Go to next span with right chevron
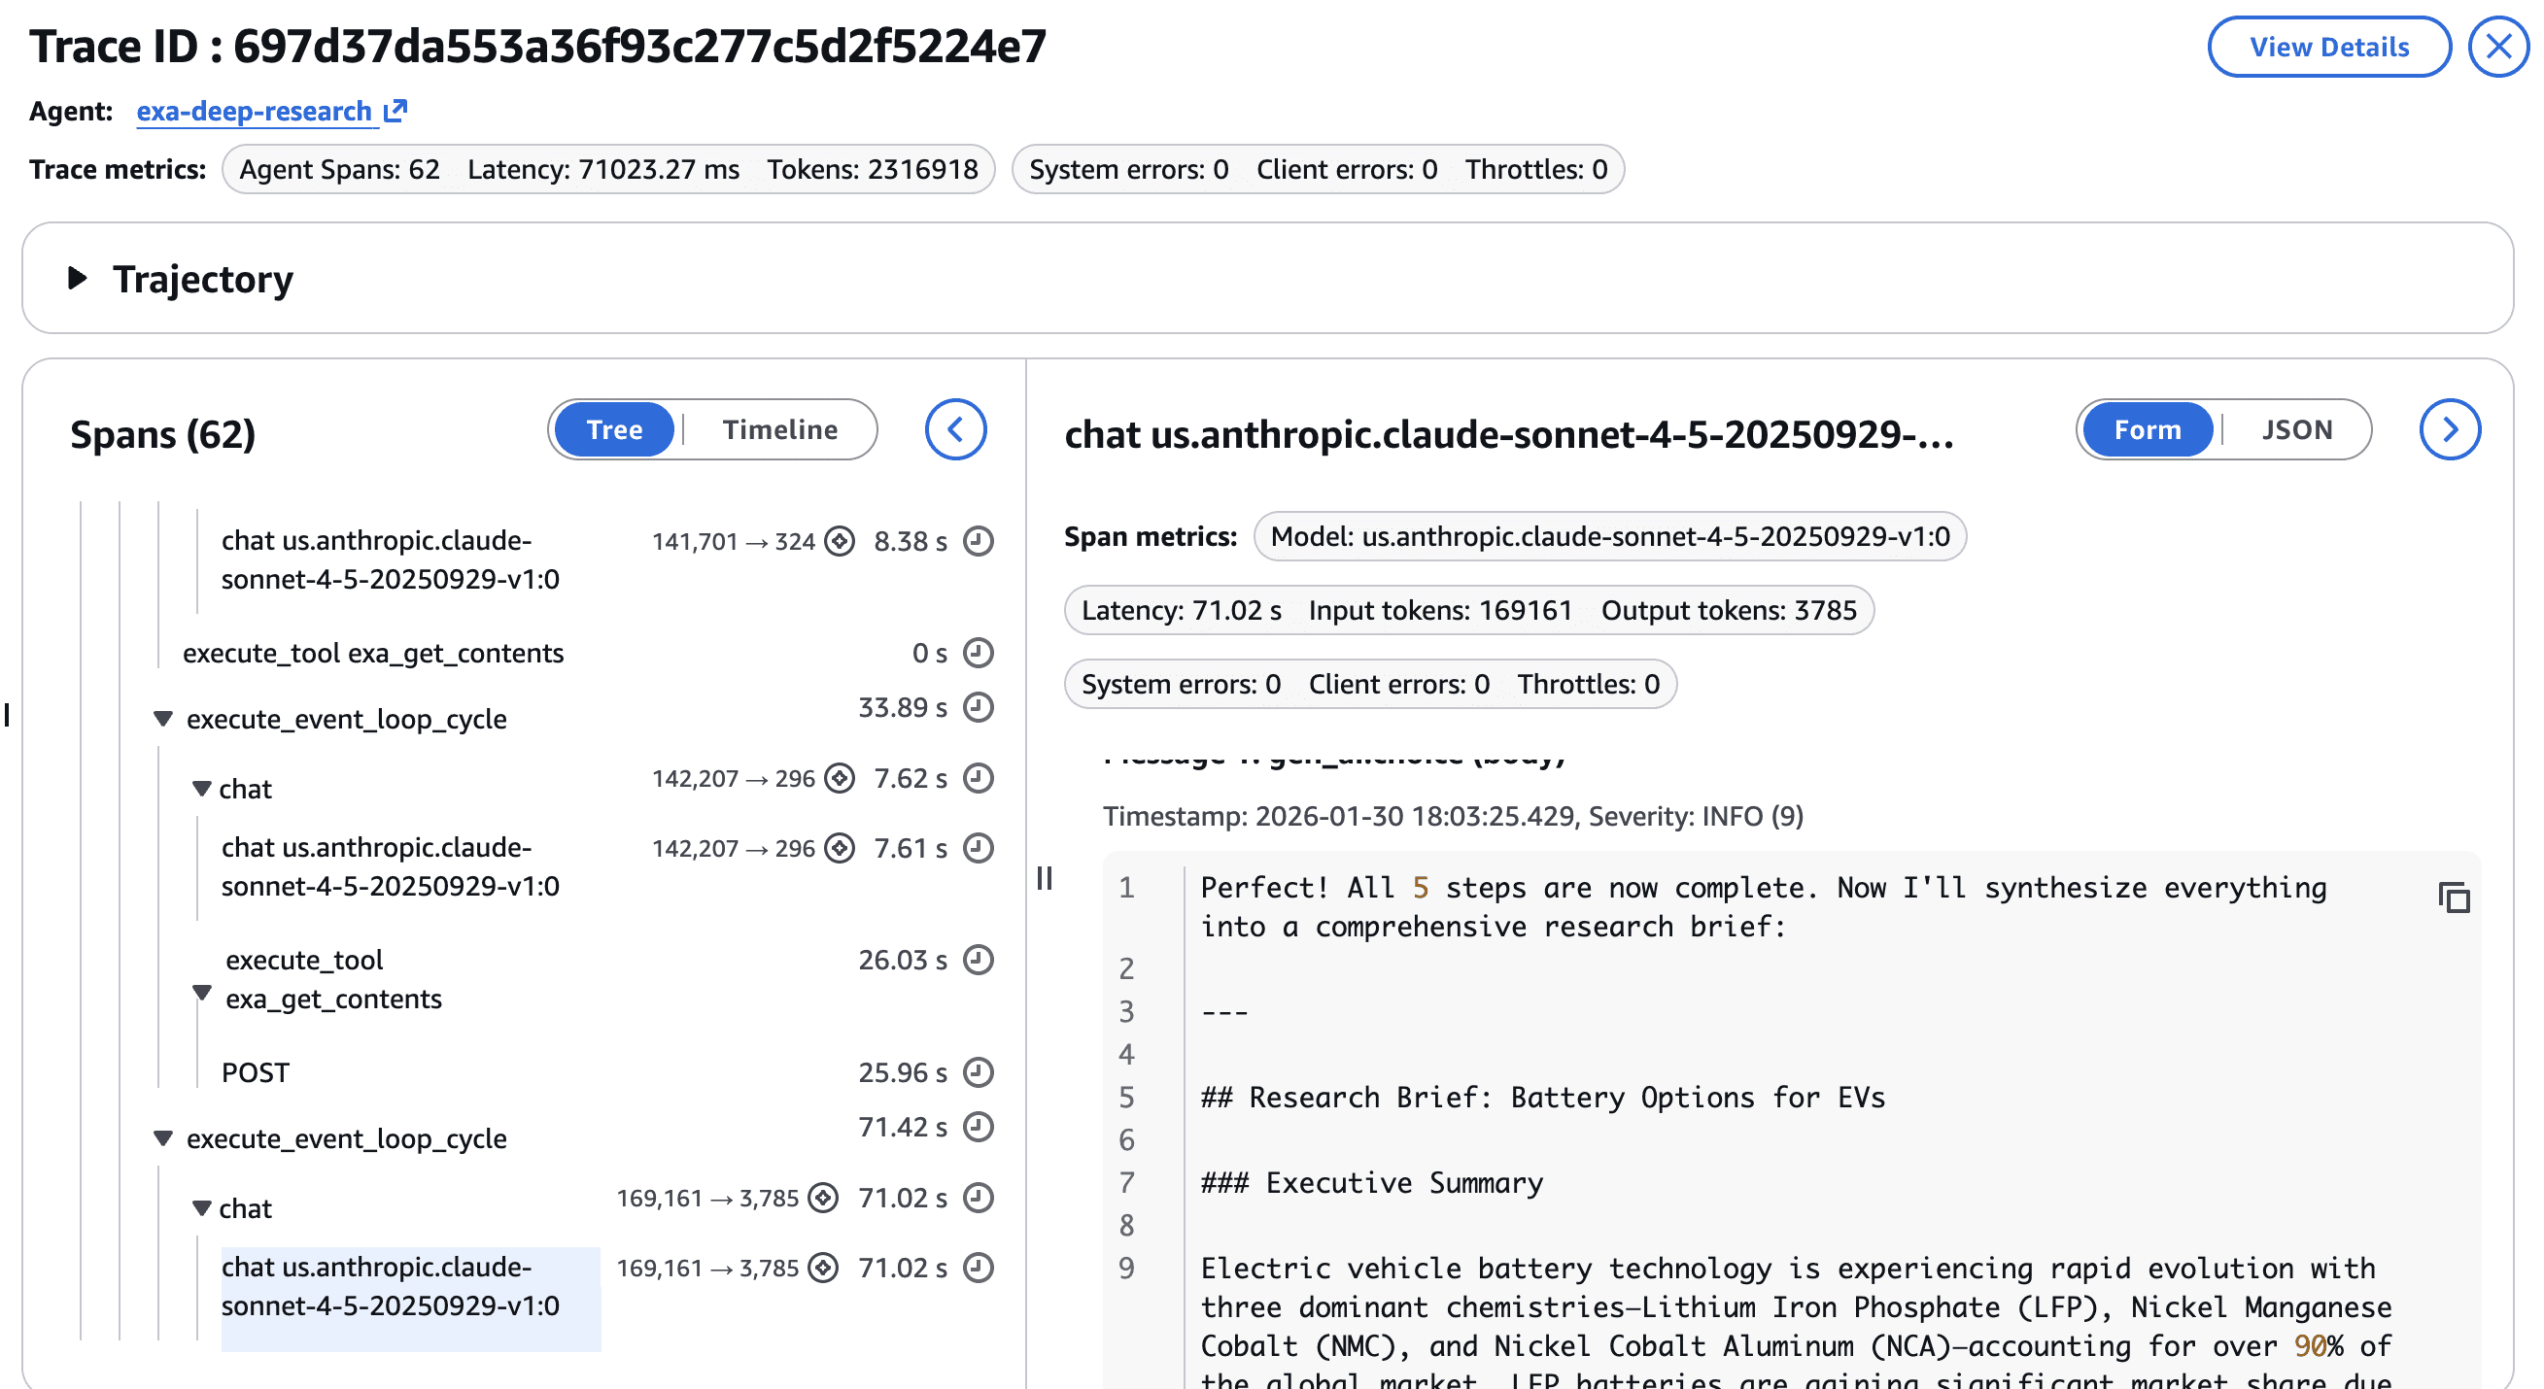Screen dimensions: 2544x1389 2449,429
